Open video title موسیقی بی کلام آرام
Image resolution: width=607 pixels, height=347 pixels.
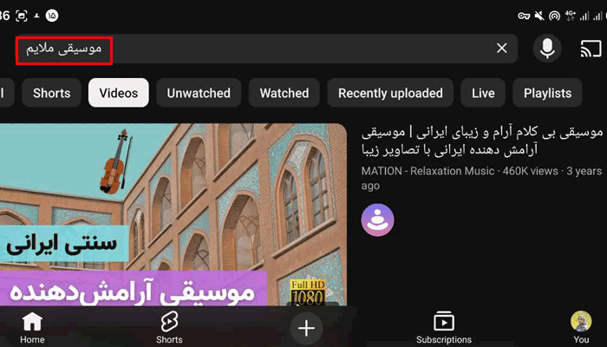pos(482,141)
